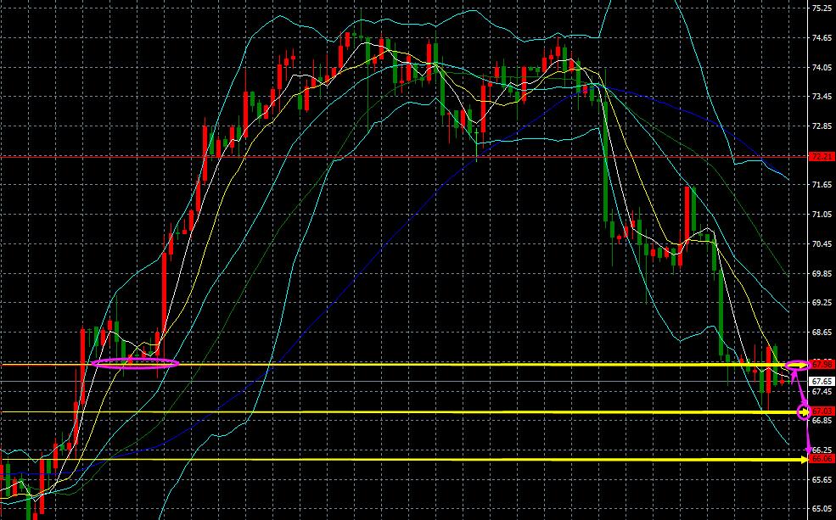Click the 72.85 price axis value
The width and height of the screenshot is (836, 520).
click(822, 126)
